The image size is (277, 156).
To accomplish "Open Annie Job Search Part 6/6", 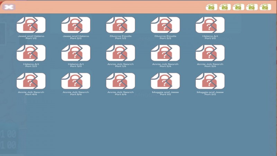I will pos(120,81).
